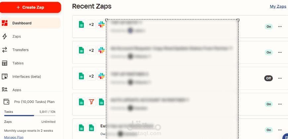This screenshot has height=139, width=288.
Task: Click the Tasks usage progress bar
Action: (x=30, y=116)
